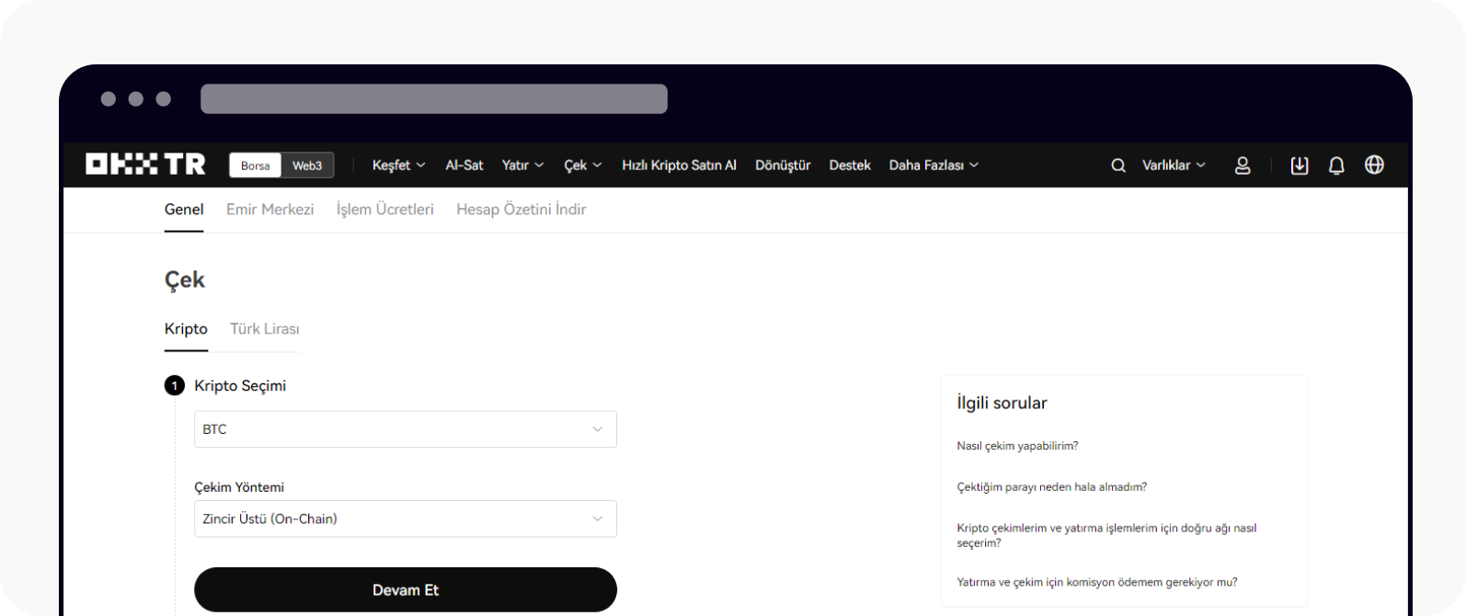Screen dimensions: 1466x616
Task: Open the BTC crypto selection dropdown
Action: click(x=406, y=429)
